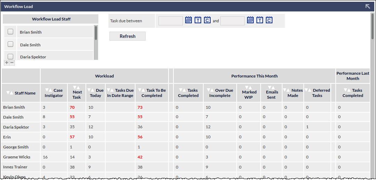Click Innes Trainer's Next Task value 38
This screenshot has width=376, height=180.
tap(72, 167)
